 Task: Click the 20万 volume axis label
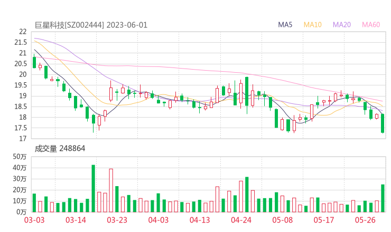coord(20,190)
